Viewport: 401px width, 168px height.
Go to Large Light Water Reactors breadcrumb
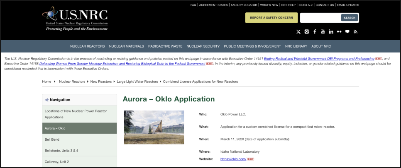(137, 82)
